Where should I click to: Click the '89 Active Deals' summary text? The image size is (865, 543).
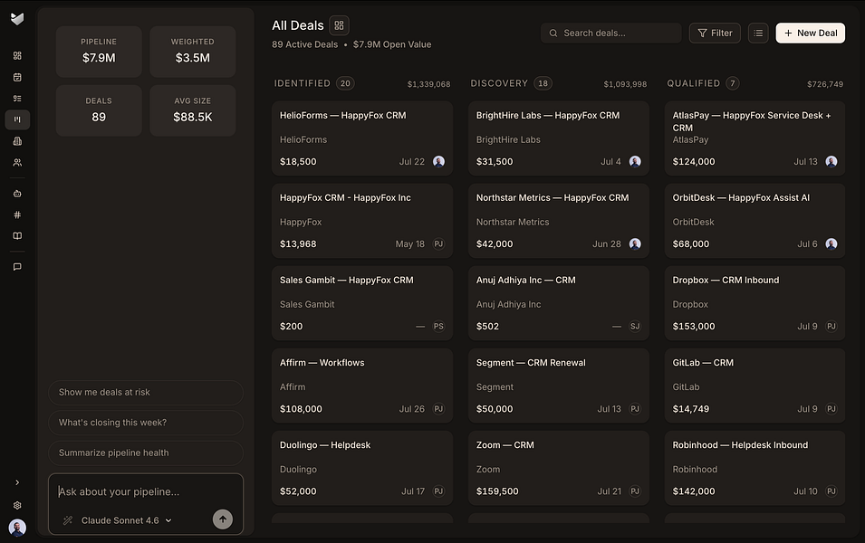[304, 44]
